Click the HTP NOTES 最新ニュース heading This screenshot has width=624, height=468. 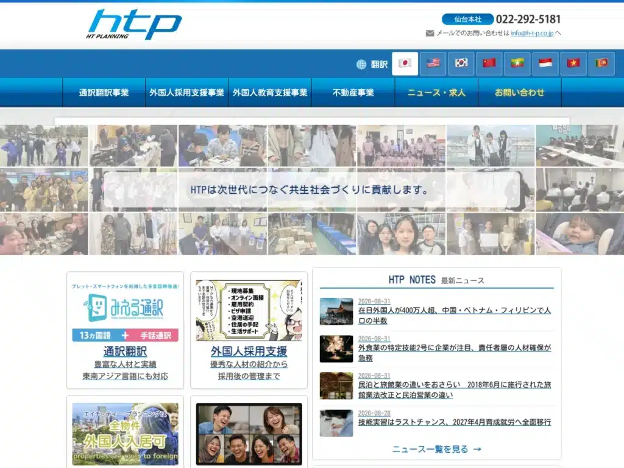436,280
